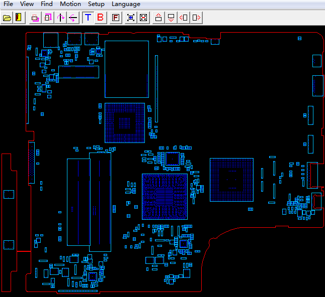Toggle top side view with T button

click(x=88, y=18)
